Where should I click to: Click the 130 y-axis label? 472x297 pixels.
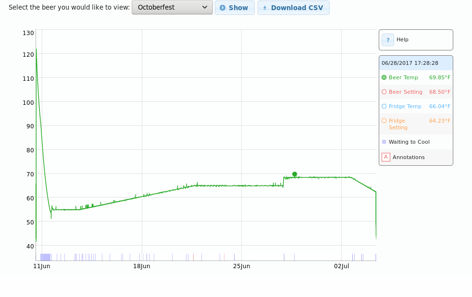point(28,33)
